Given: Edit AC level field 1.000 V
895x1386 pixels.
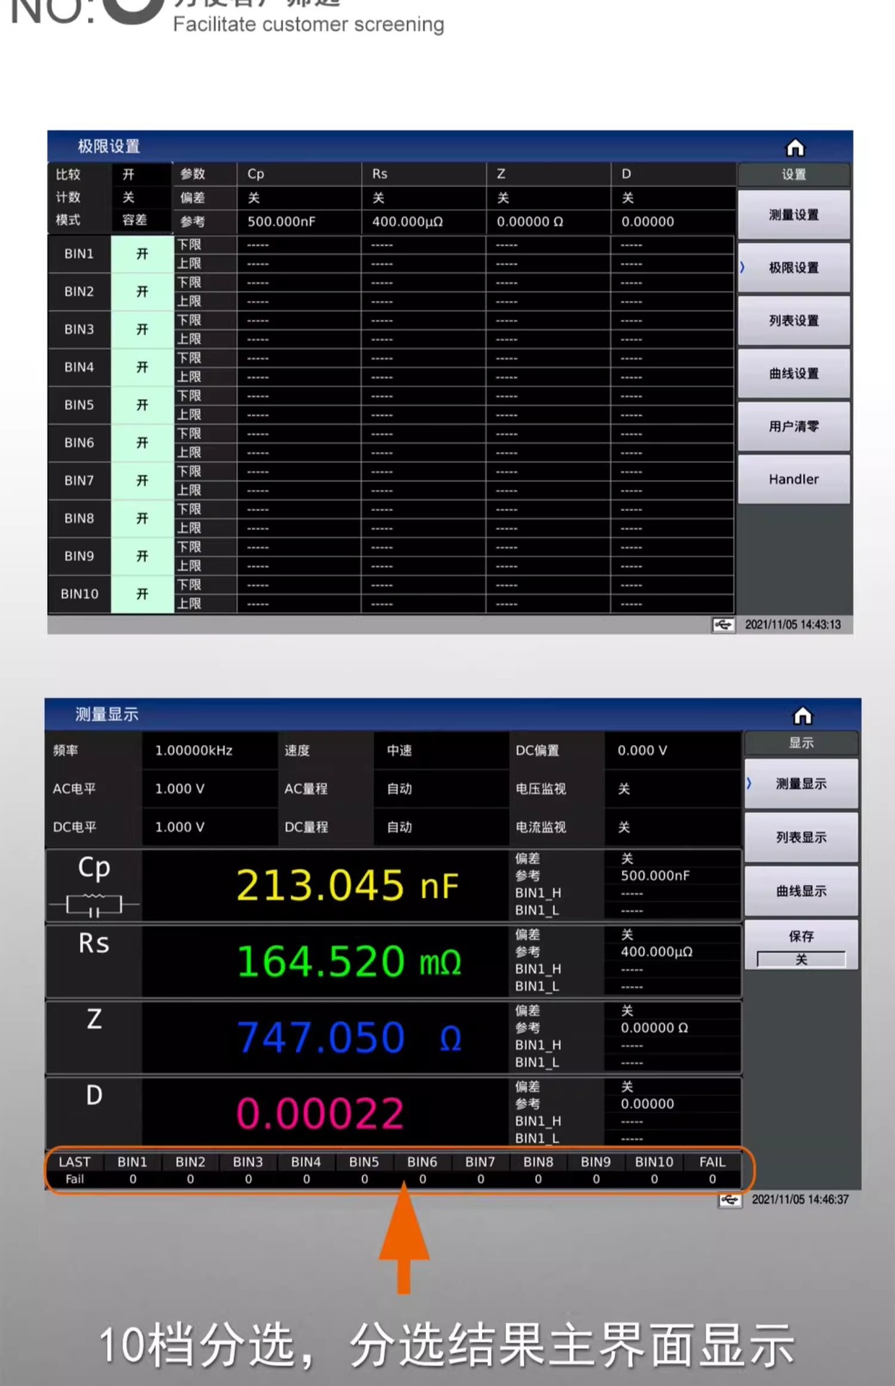Looking at the screenshot, I should 209,789.
